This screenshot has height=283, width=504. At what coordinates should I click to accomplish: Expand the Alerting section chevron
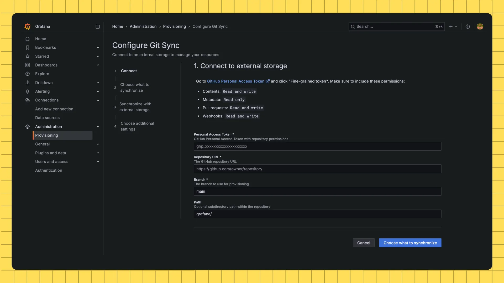pos(98,91)
